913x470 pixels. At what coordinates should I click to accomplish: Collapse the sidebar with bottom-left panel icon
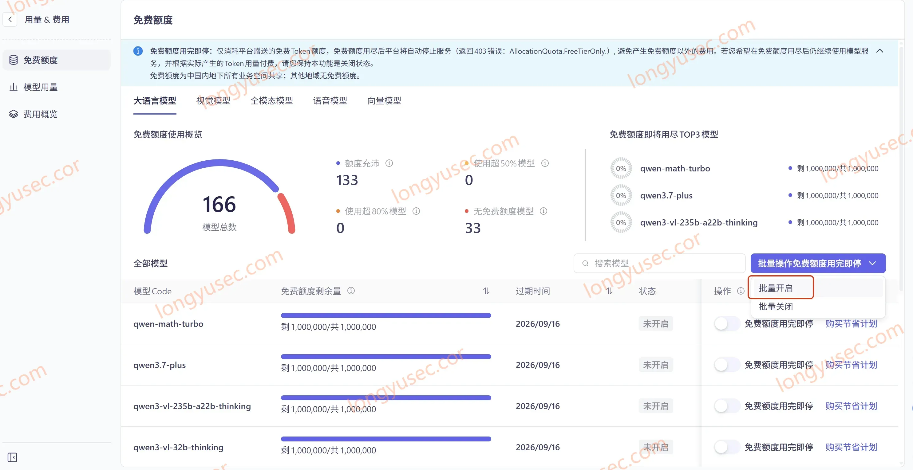point(12,457)
